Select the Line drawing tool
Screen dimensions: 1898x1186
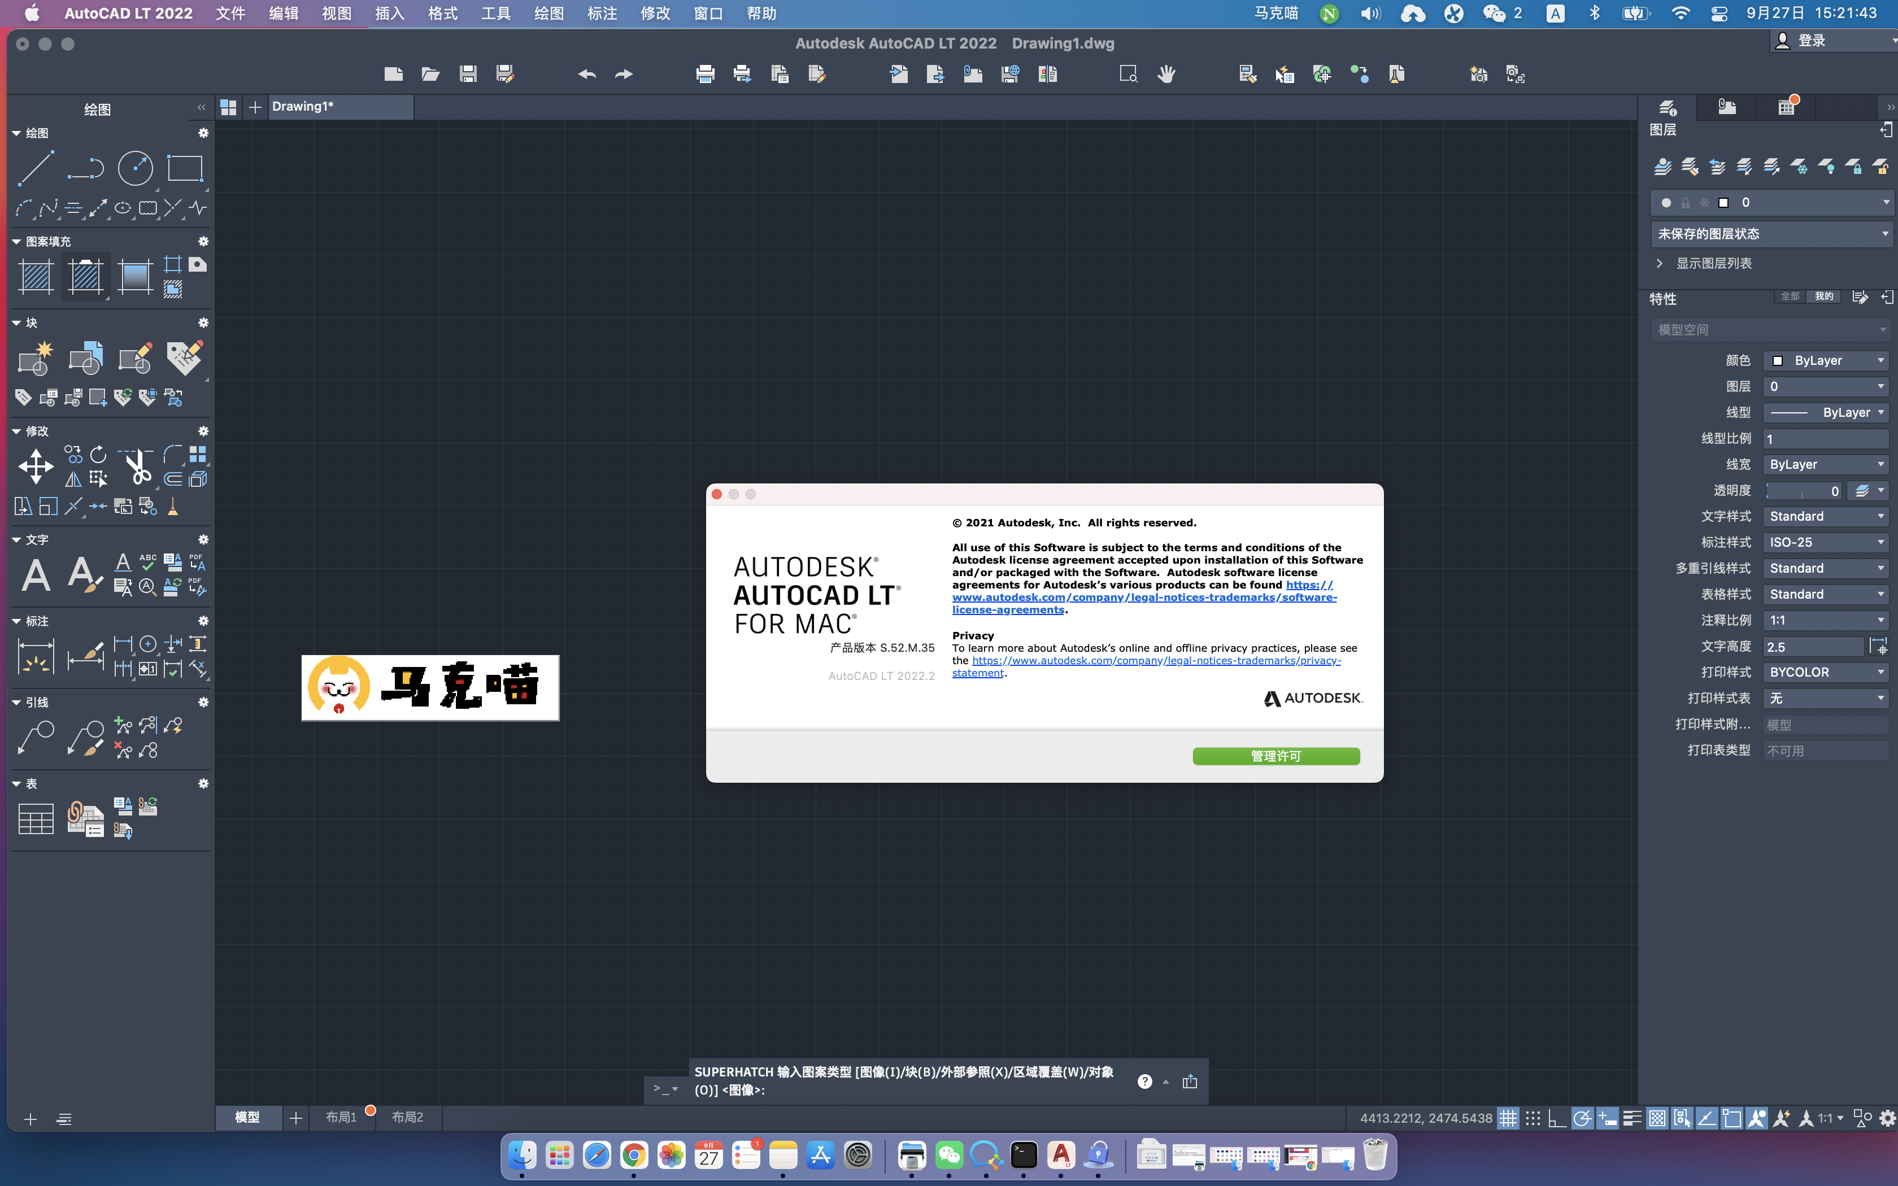tap(35, 168)
